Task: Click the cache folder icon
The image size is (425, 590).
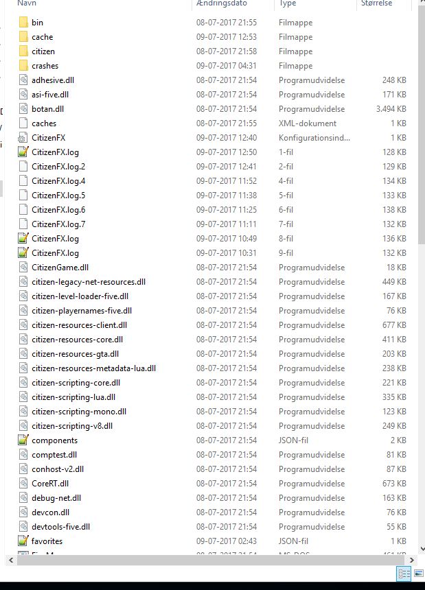Action: pos(23,37)
